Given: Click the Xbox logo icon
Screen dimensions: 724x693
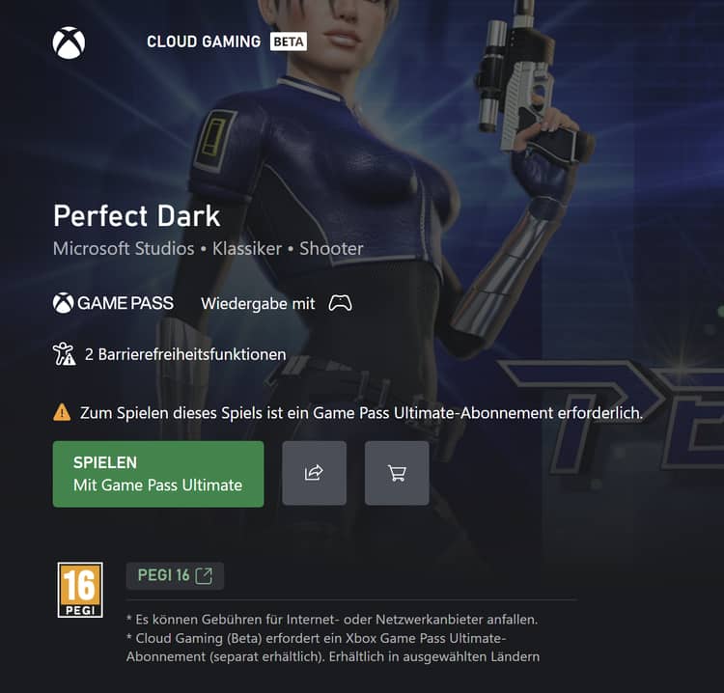Looking at the screenshot, I should 69,42.
